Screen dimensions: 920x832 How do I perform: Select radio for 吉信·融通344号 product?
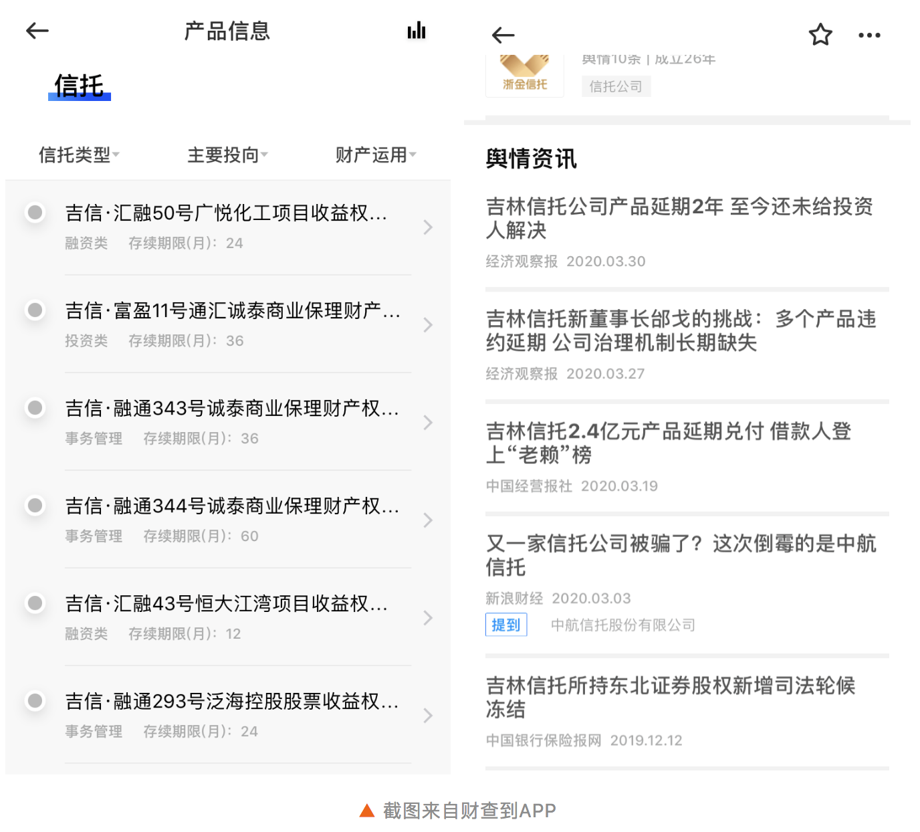point(35,506)
